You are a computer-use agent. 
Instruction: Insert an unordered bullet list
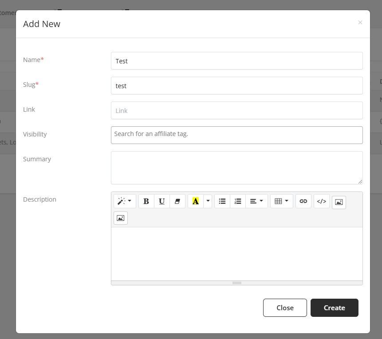pos(222,201)
